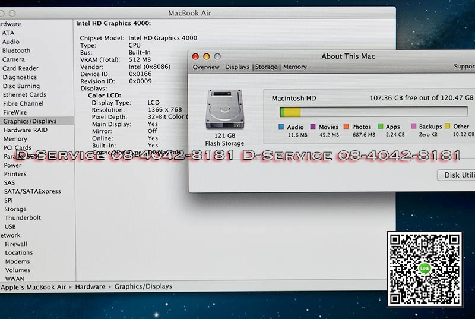Select Modems under Network
475x319 pixels.
pyautogui.click(x=17, y=261)
